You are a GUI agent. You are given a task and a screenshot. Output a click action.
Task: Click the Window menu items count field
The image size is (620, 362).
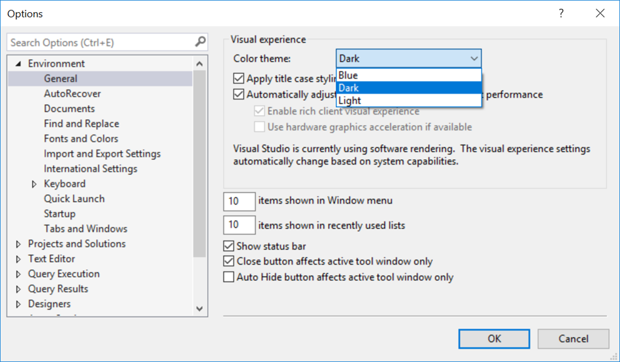coord(239,201)
